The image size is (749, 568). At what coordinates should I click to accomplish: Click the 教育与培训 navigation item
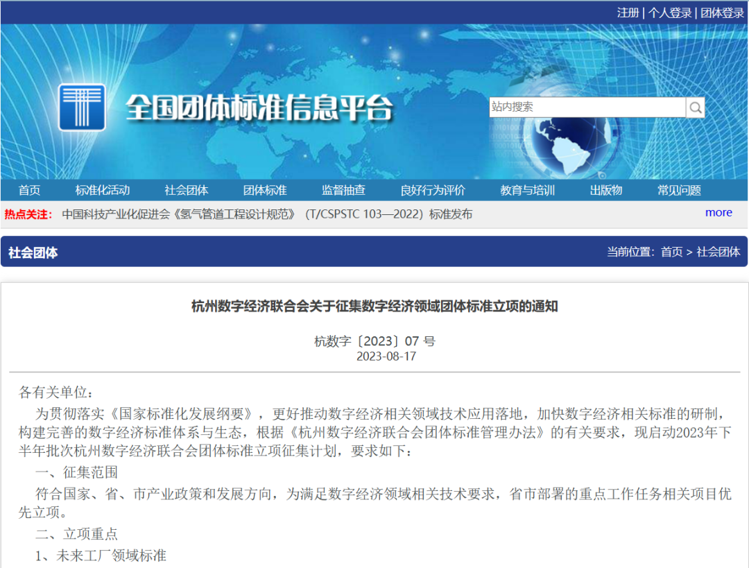pyautogui.click(x=528, y=190)
